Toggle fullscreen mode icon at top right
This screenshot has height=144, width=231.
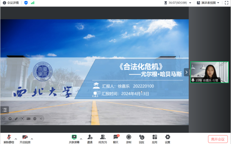[227, 3]
